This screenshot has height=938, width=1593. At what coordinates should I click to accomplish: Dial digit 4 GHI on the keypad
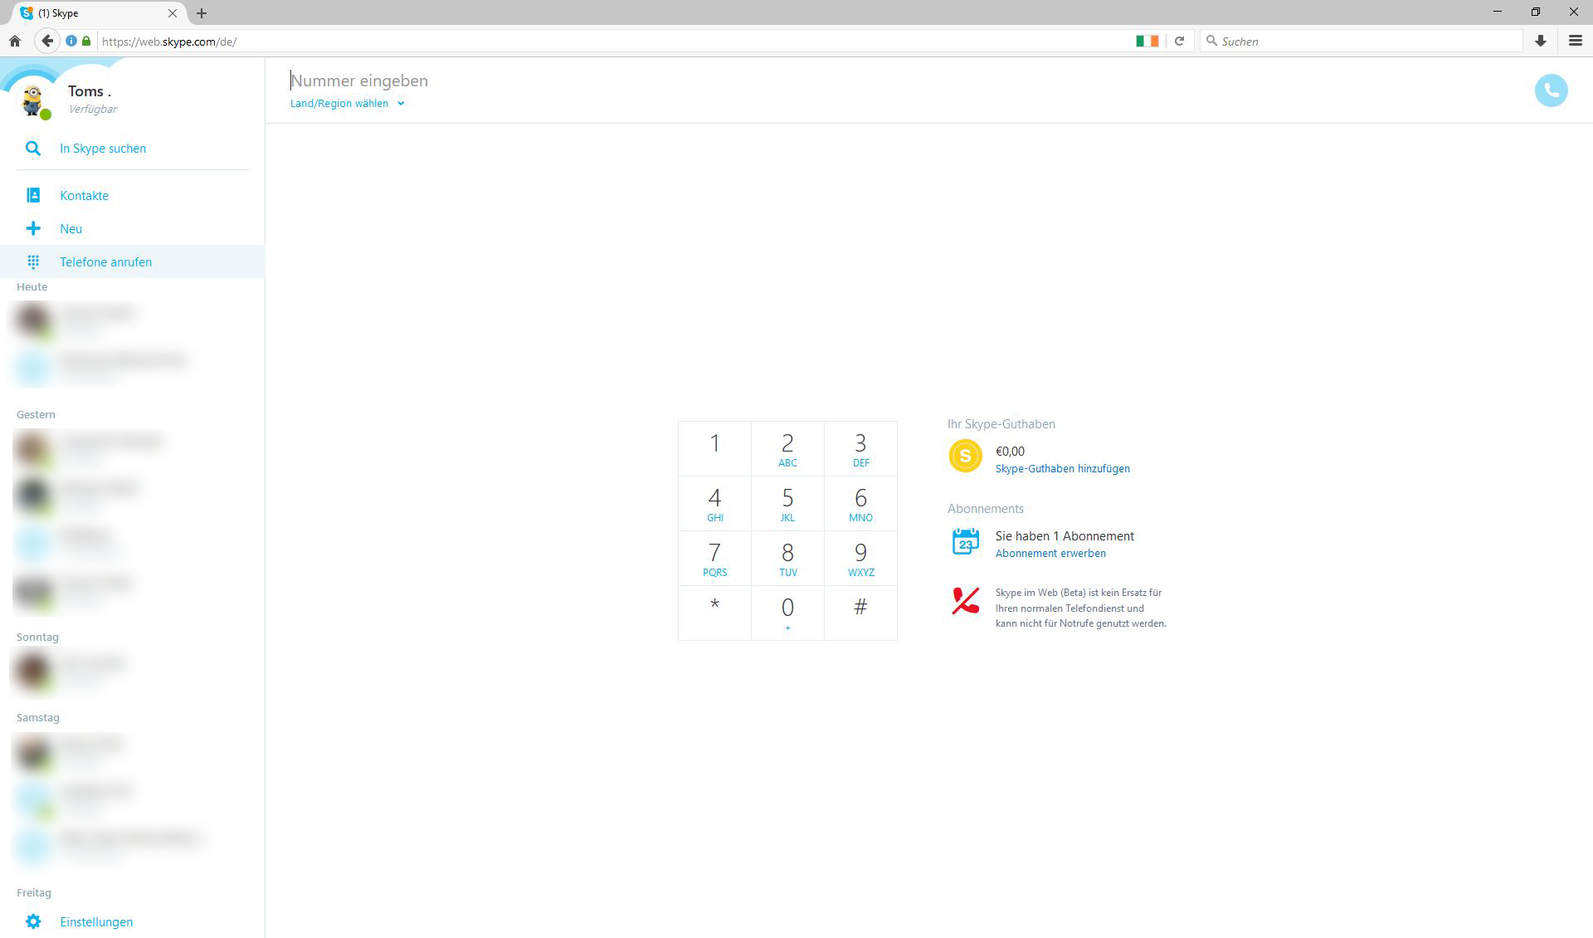pos(714,503)
